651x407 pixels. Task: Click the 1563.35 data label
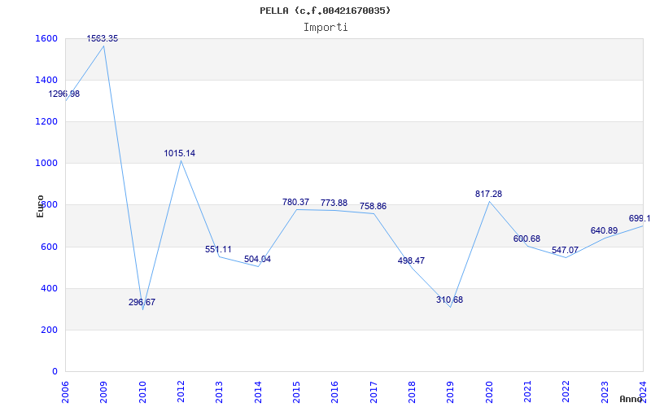coord(103,38)
